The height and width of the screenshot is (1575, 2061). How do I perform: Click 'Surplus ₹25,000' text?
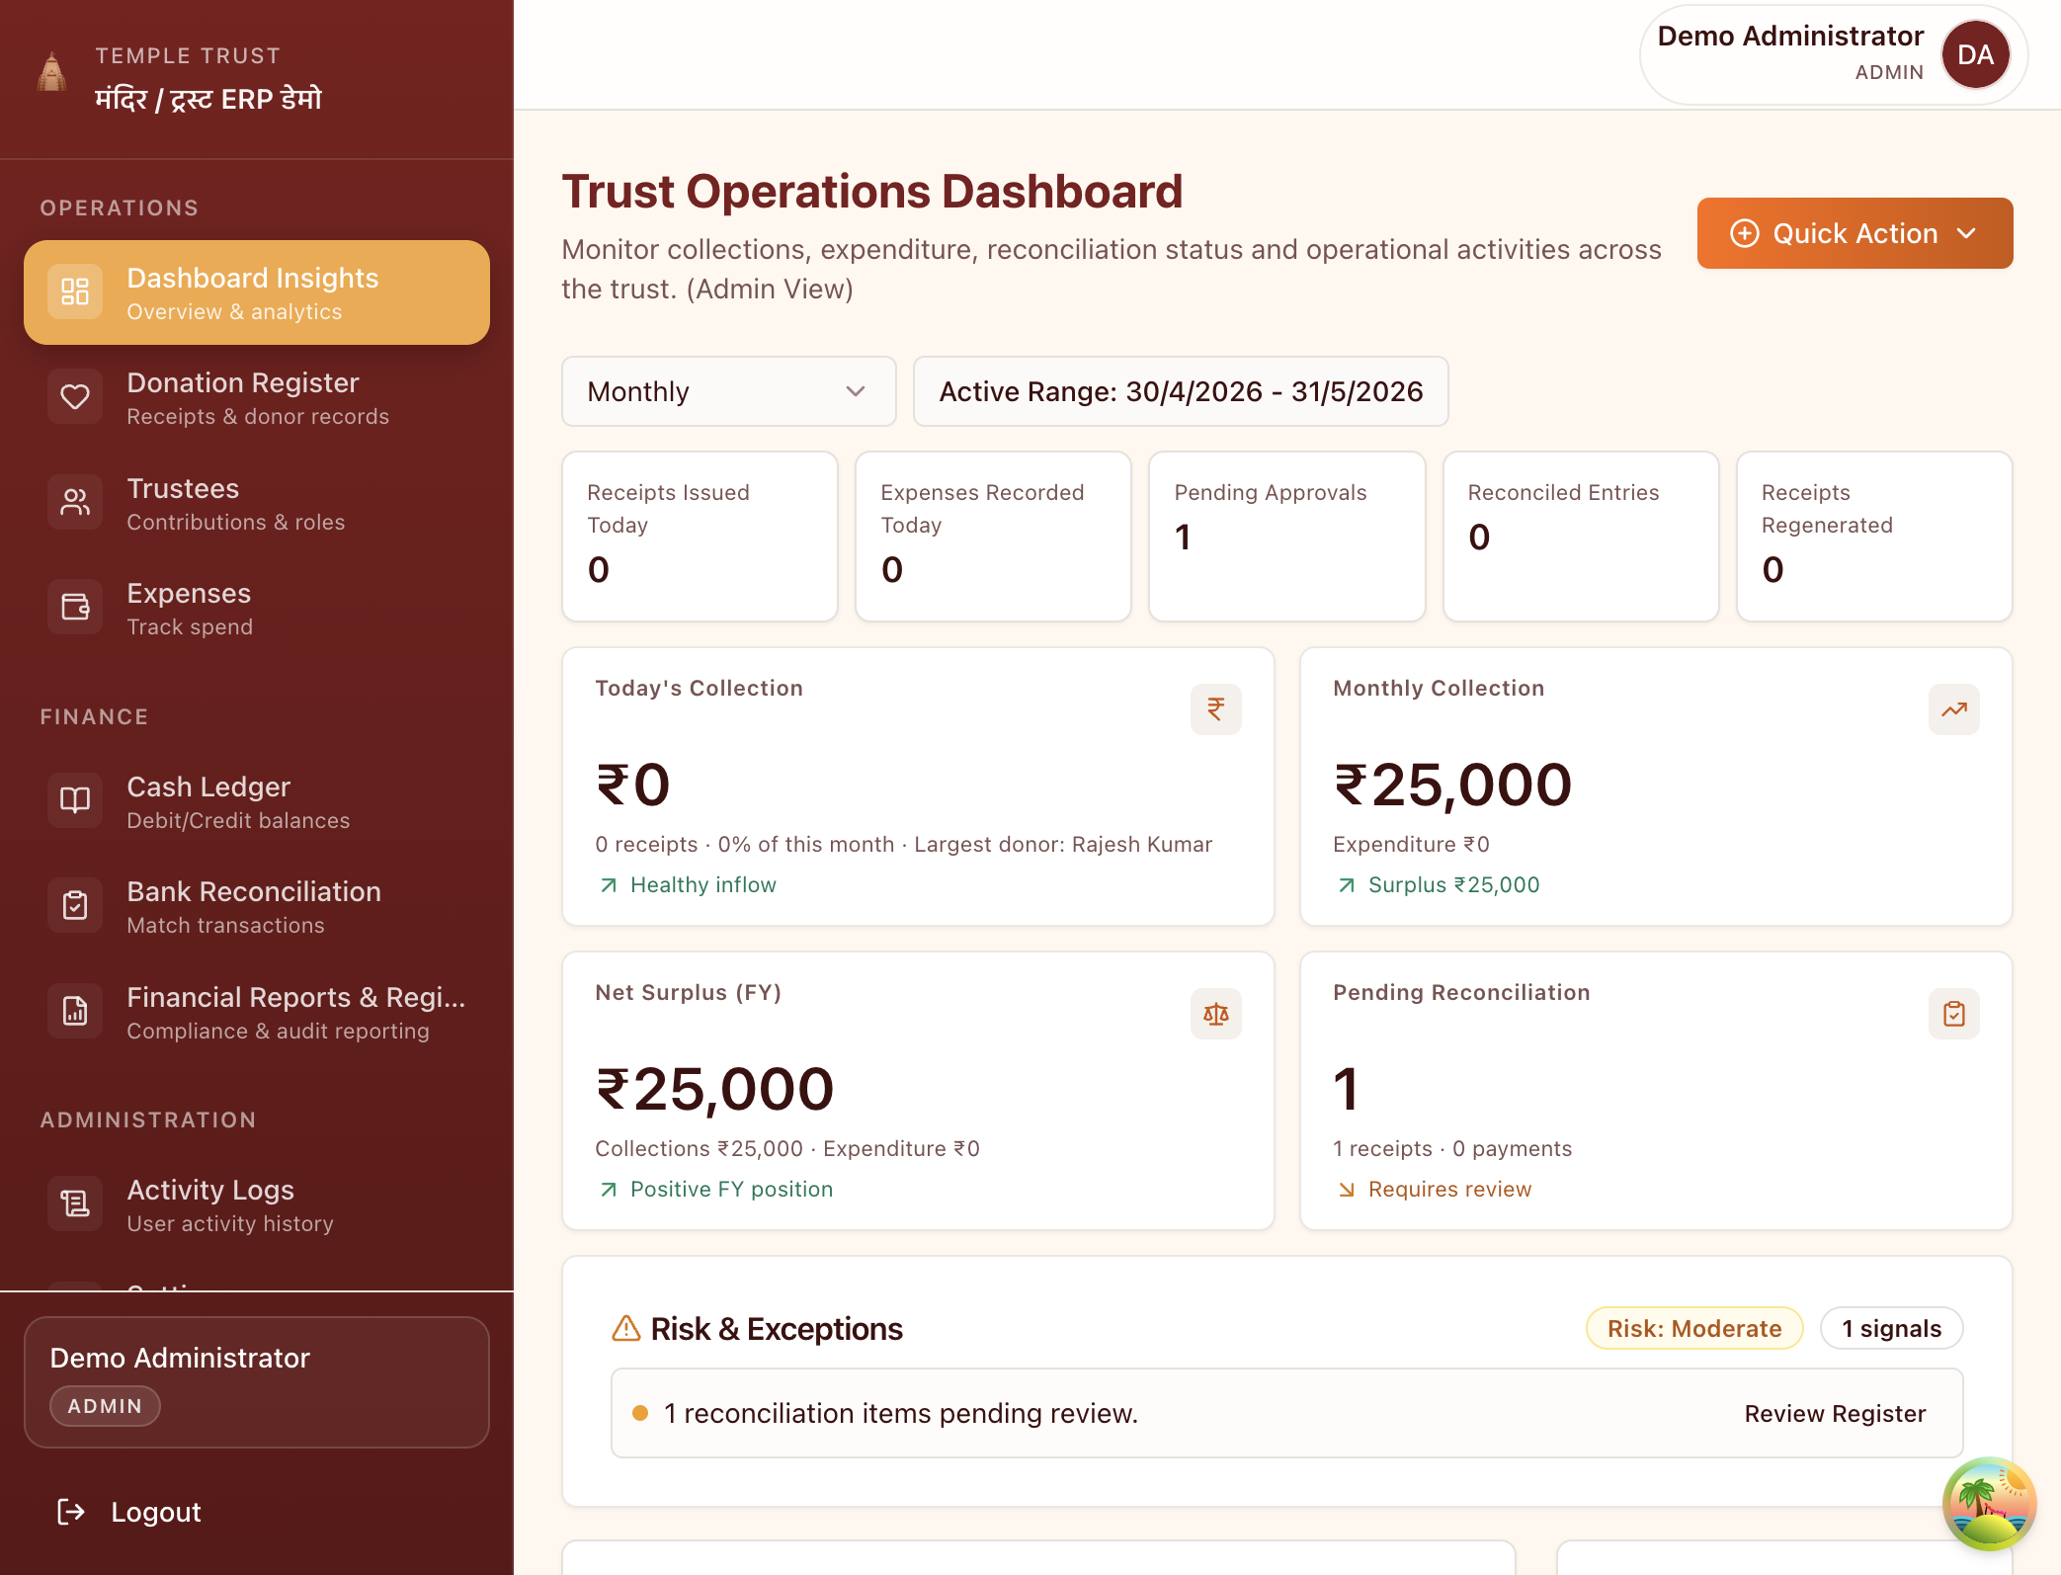1453,885
